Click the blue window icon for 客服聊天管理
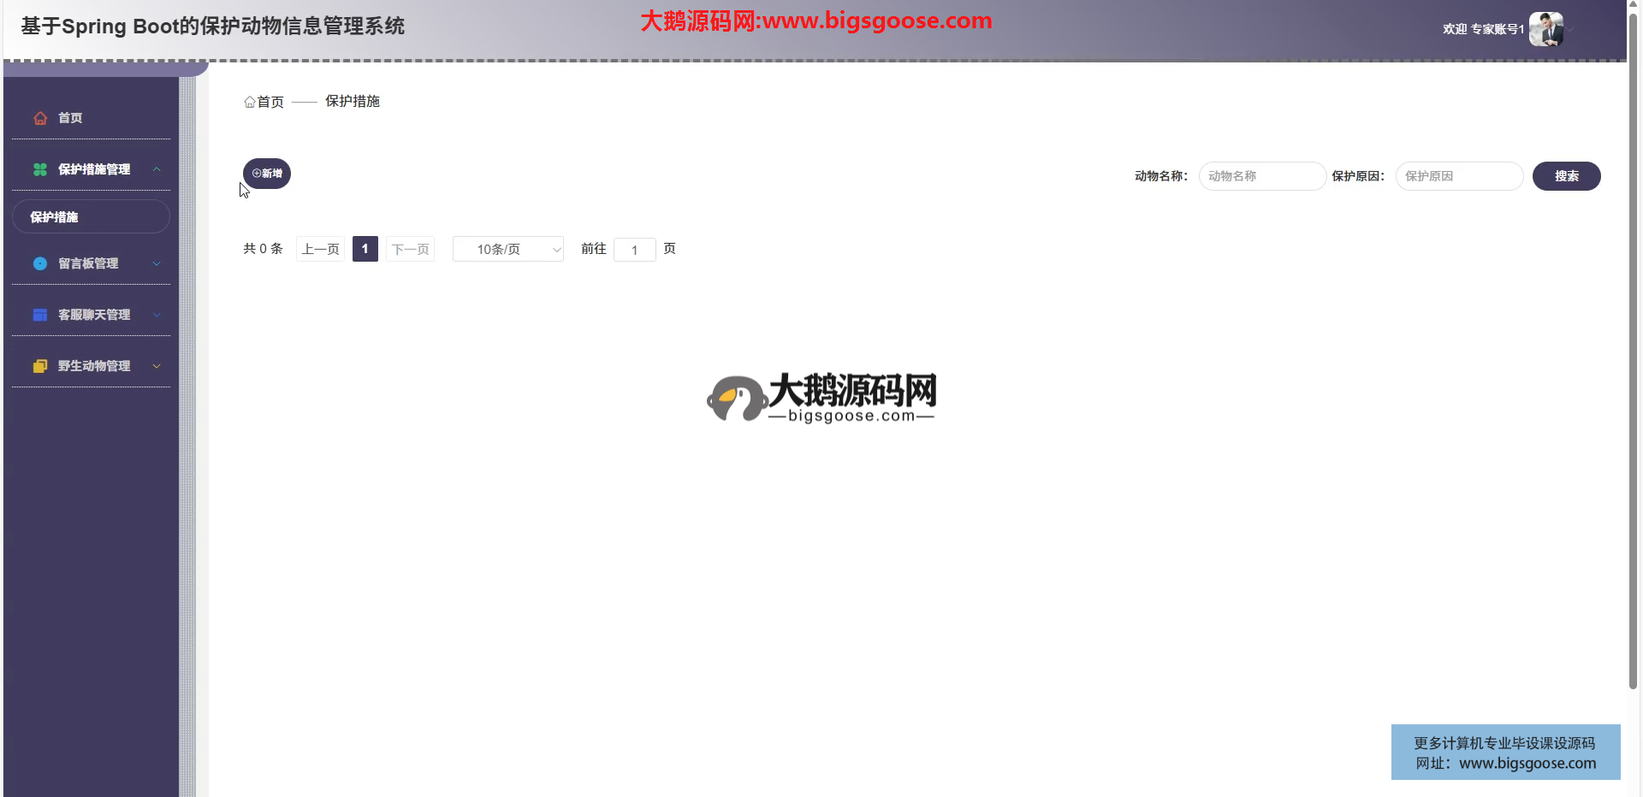1643x797 pixels. coord(40,315)
